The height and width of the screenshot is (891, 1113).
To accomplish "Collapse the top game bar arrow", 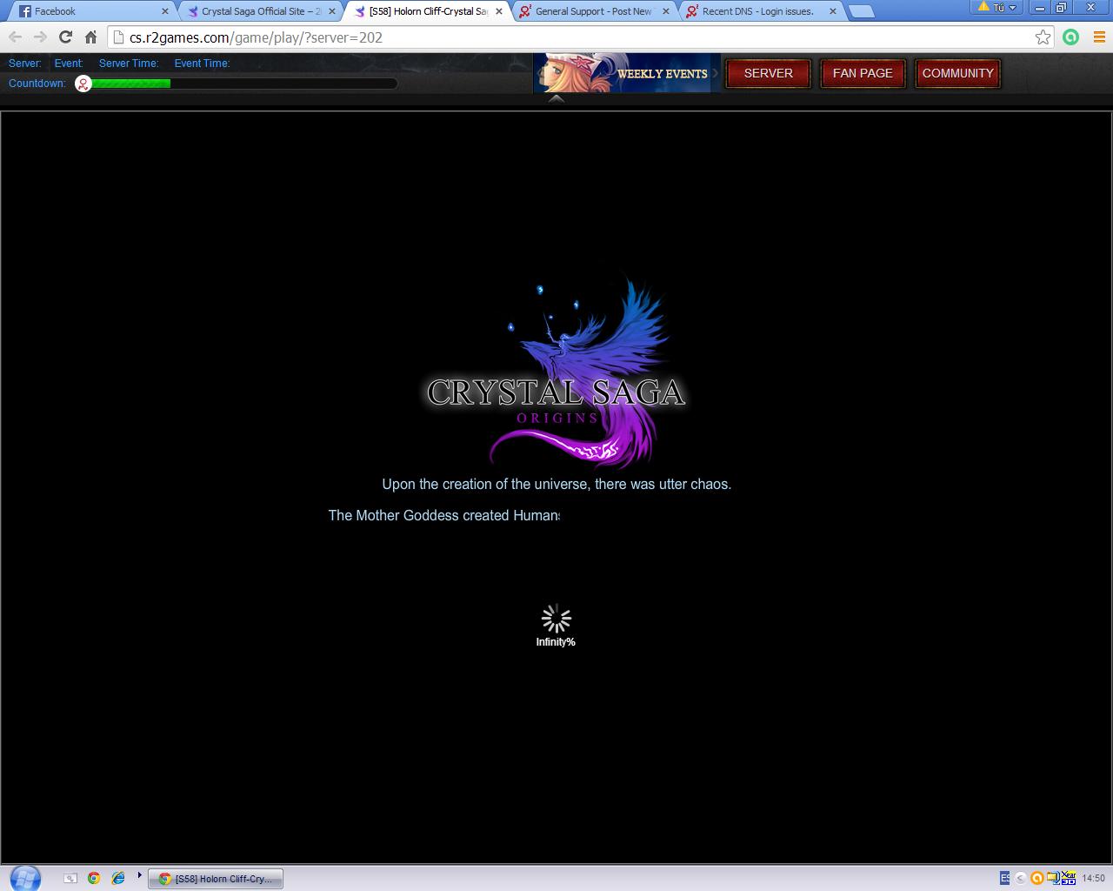I will (556, 98).
